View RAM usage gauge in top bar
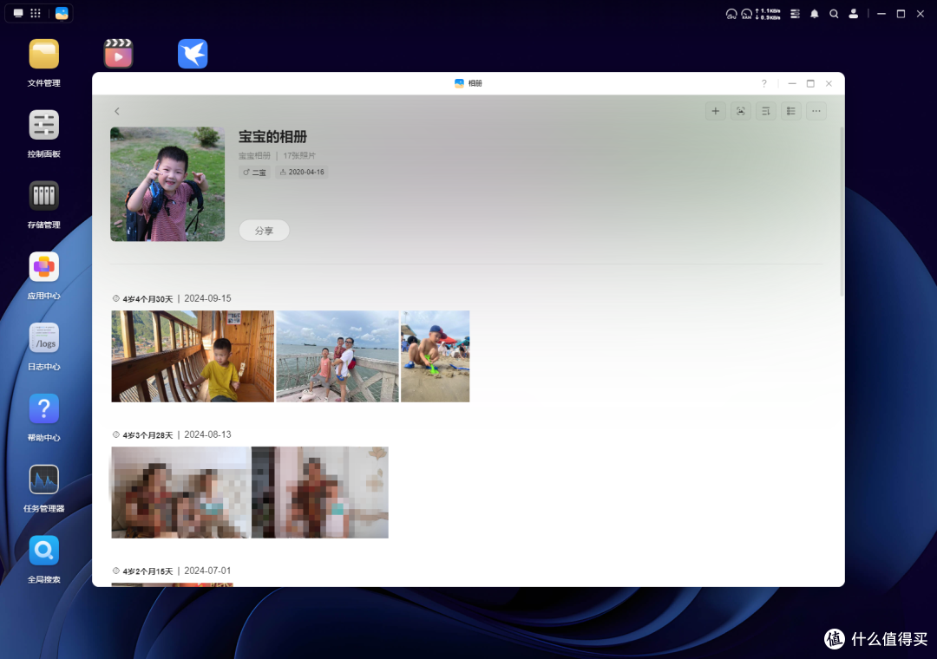 click(x=746, y=14)
